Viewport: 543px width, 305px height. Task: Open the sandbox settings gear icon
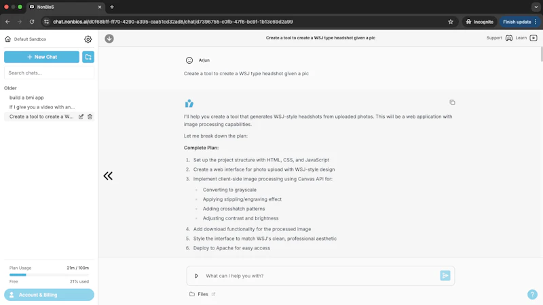(88, 39)
